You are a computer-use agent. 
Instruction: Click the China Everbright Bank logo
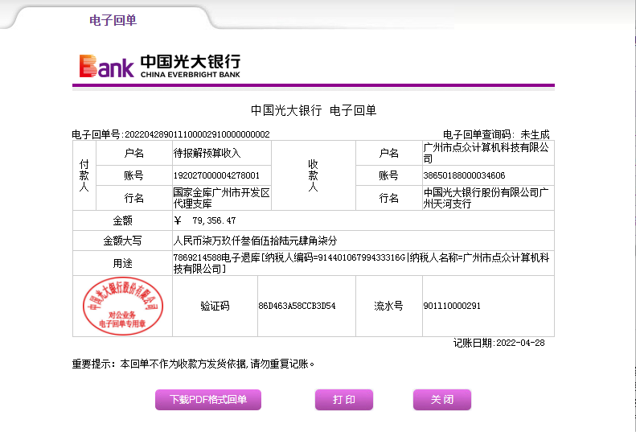tap(160, 66)
